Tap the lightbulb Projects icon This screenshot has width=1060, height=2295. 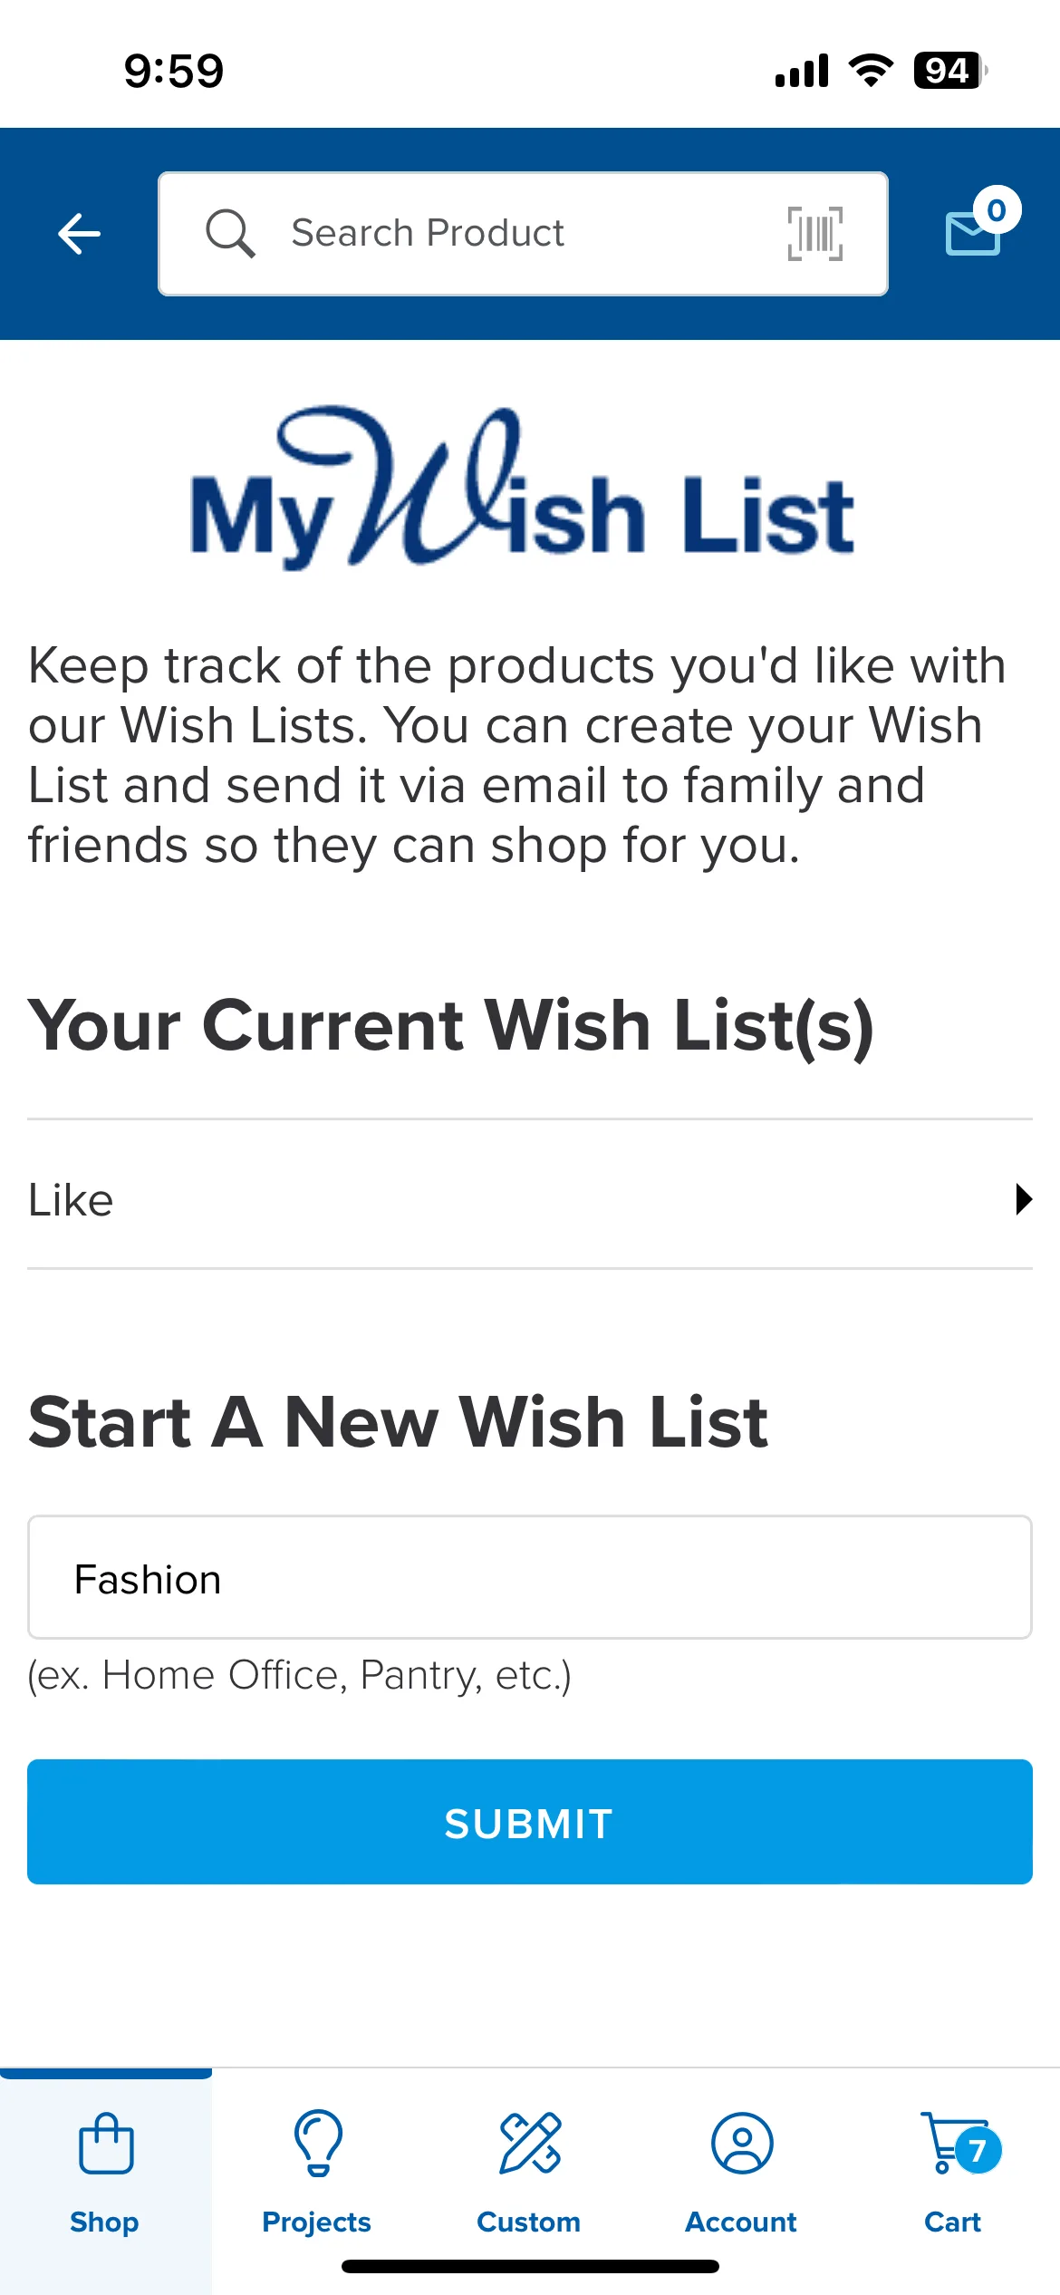click(x=318, y=2144)
